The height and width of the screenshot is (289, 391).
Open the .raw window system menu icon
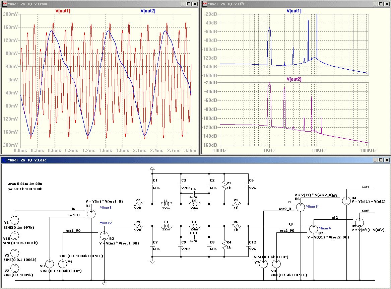[4, 4]
